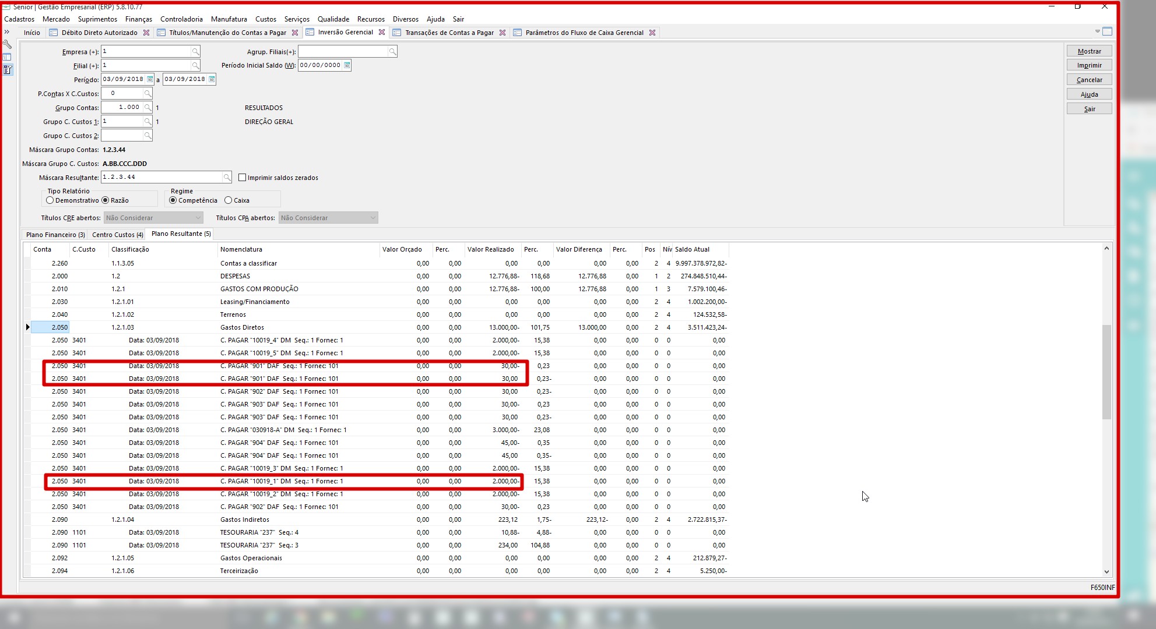The height and width of the screenshot is (629, 1156).
Task: Expand sidebar with double chevron icon
Action: click(7, 32)
